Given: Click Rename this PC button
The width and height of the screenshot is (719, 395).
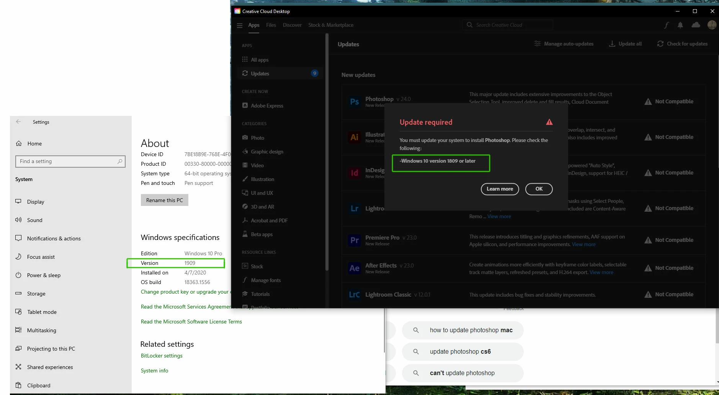Looking at the screenshot, I should (165, 200).
